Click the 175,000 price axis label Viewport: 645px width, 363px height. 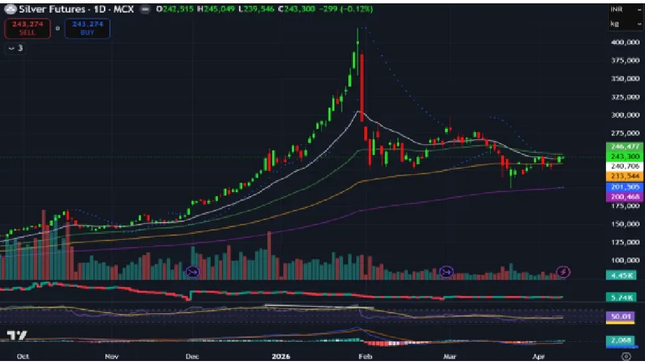pyautogui.click(x=625, y=206)
